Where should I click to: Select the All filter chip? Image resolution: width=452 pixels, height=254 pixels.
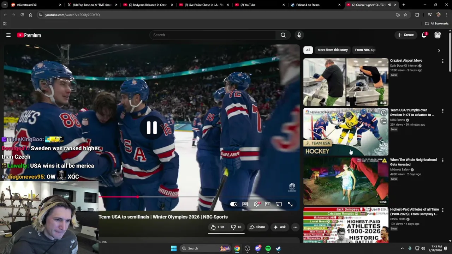pos(308,50)
